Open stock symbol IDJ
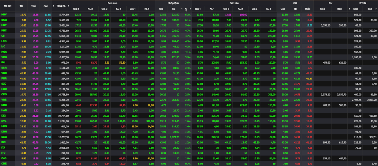Viewport: 378px width, 166px height. (x=3, y=63)
